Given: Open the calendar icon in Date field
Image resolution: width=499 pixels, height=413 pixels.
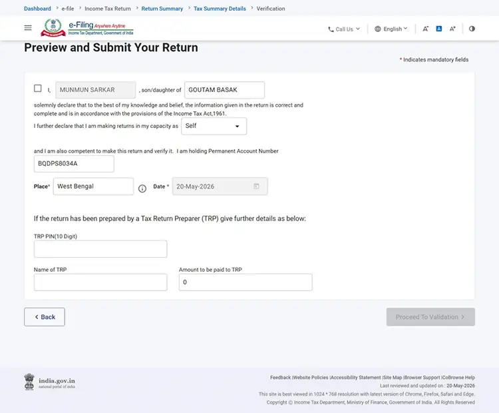Looking at the screenshot, I should click(257, 186).
